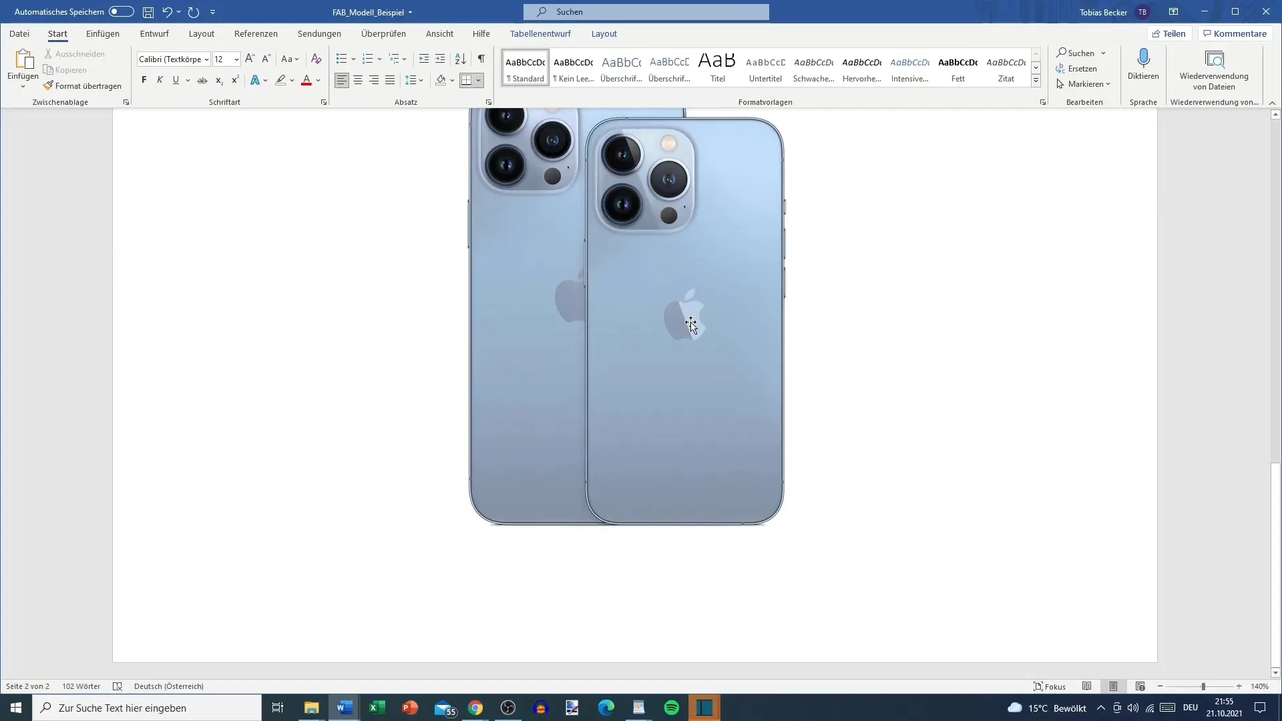Open Excel from the taskbar
Screen dimensions: 1282x721
pyautogui.click(x=377, y=708)
